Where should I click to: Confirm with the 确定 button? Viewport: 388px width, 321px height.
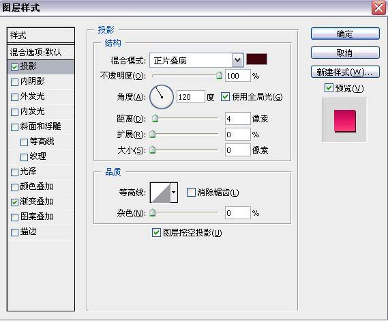(345, 33)
